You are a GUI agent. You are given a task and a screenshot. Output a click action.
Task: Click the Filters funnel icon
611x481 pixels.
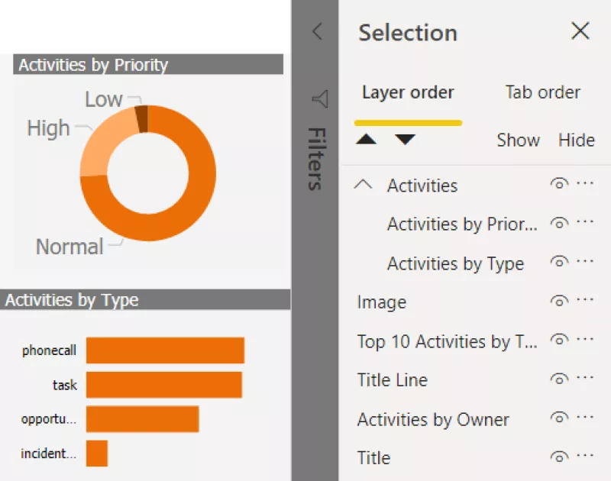tap(319, 99)
